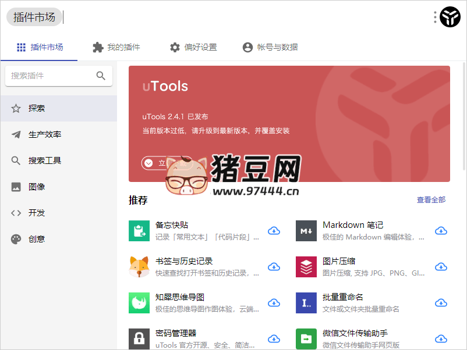
Task: Click the 密码管理器 lock icon
Action: pos(139,338)
